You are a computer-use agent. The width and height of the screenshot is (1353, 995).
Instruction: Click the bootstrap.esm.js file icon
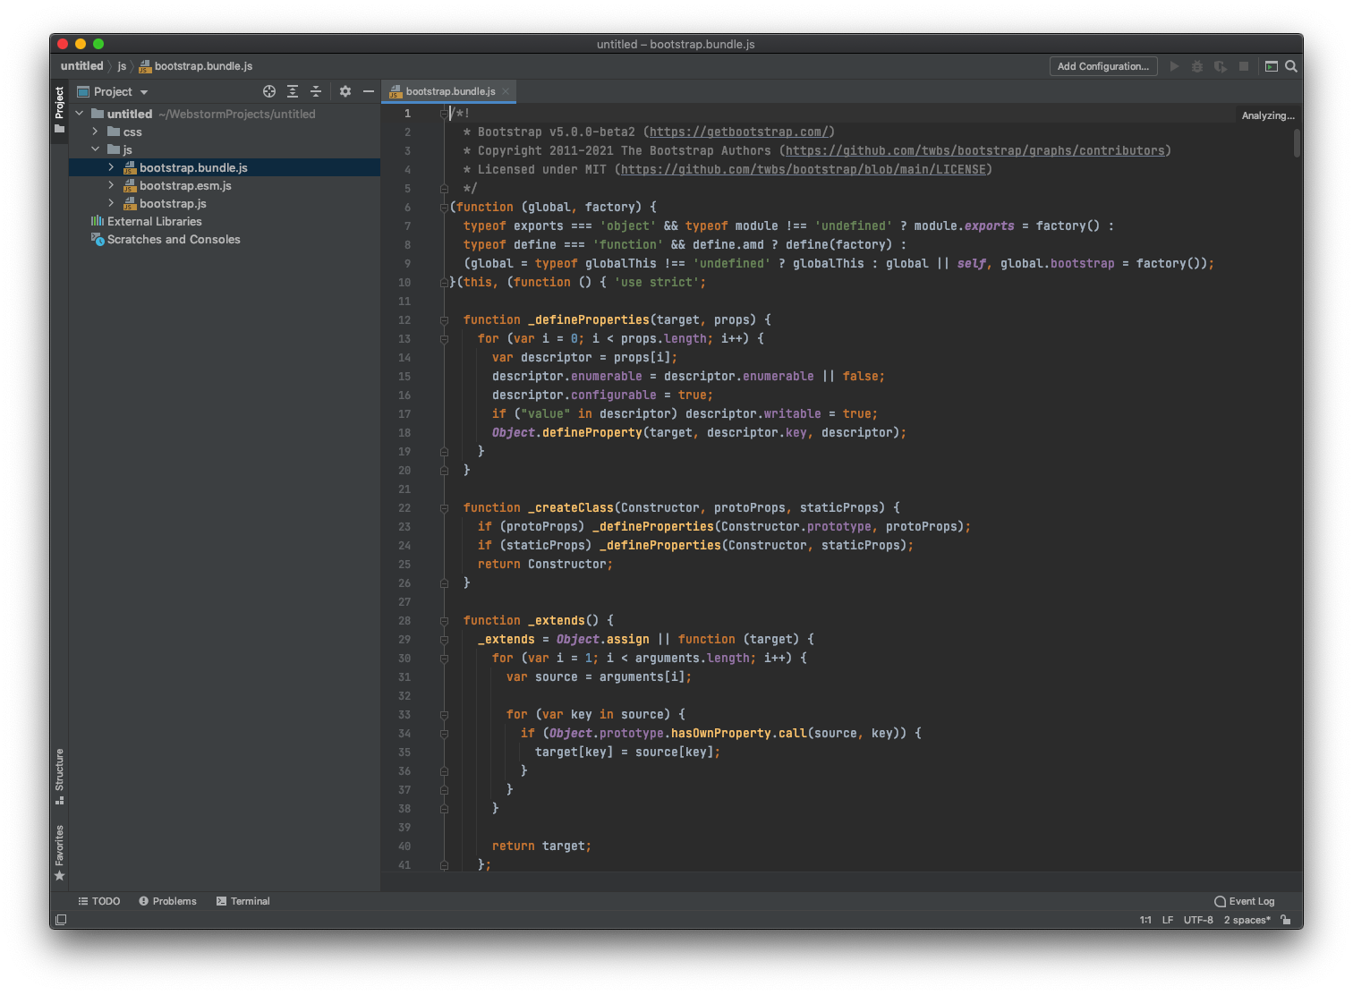coord(130,185)
